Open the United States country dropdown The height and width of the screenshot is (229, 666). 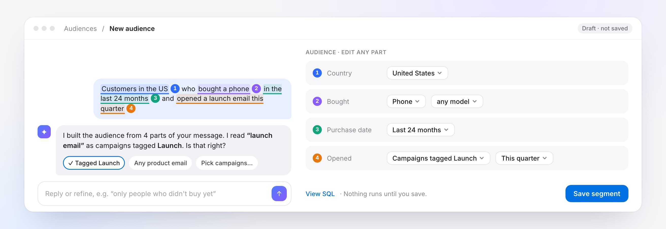(417, 73)
